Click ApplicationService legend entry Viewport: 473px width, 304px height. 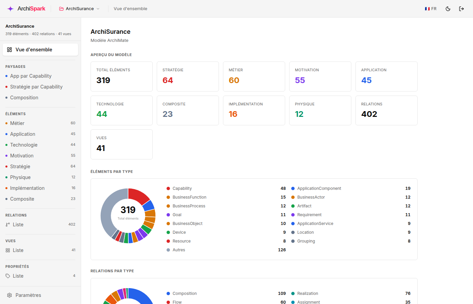coord(351,224)
